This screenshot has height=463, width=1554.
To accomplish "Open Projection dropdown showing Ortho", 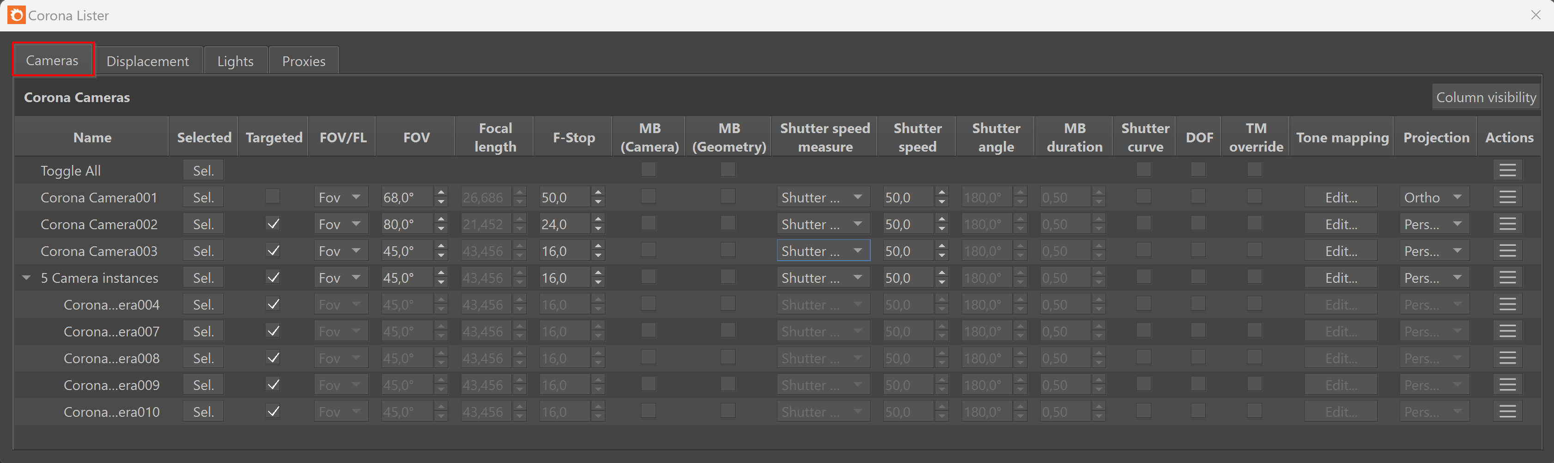I will coord(1434,197).
